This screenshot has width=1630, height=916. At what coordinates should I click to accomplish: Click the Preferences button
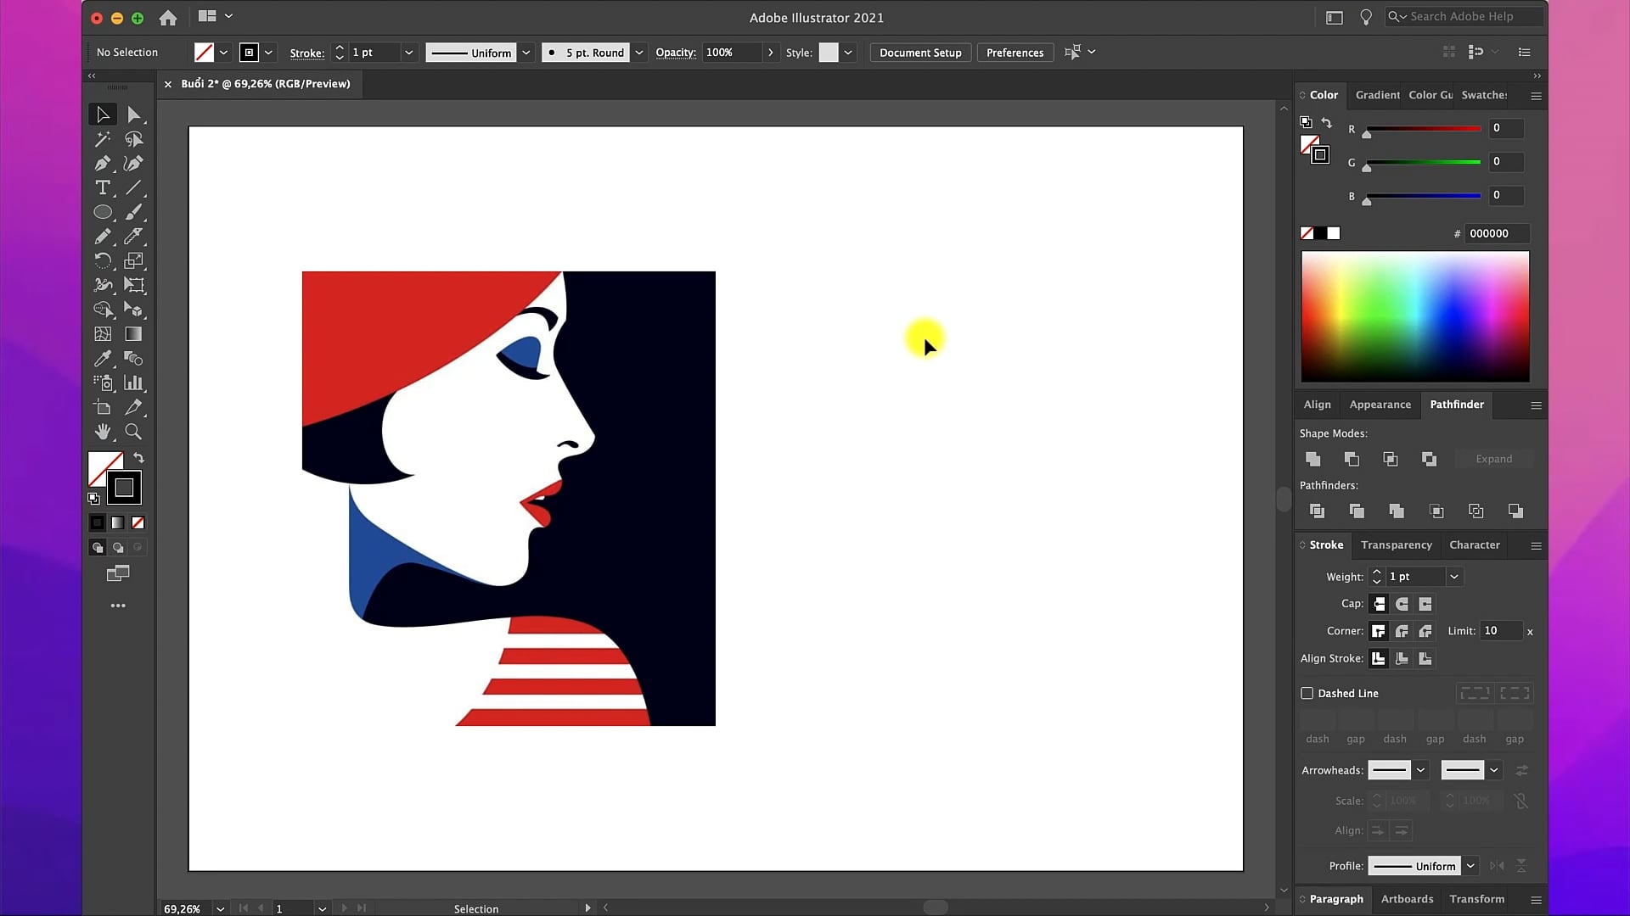pos(1015,53)
